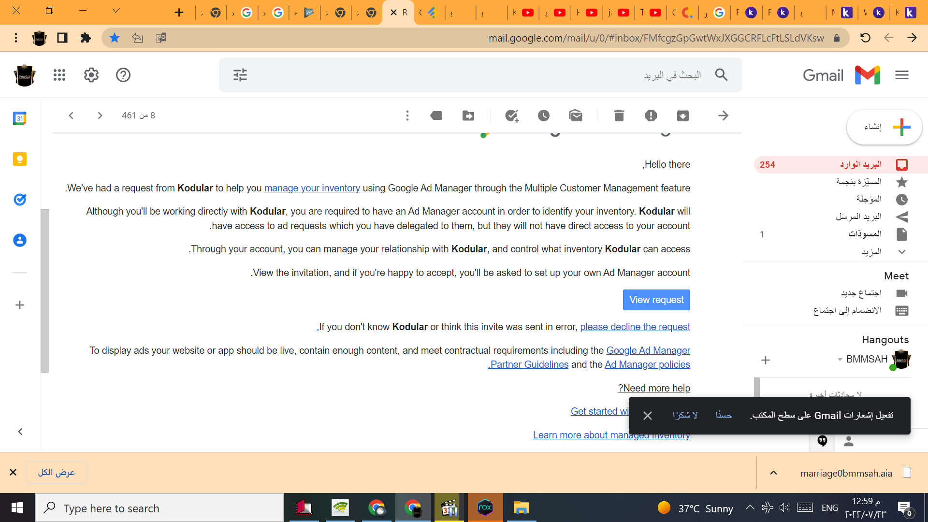
Task: Expand options for marriage0bmmsah.aia download
Action: click(x=774, y=473)
